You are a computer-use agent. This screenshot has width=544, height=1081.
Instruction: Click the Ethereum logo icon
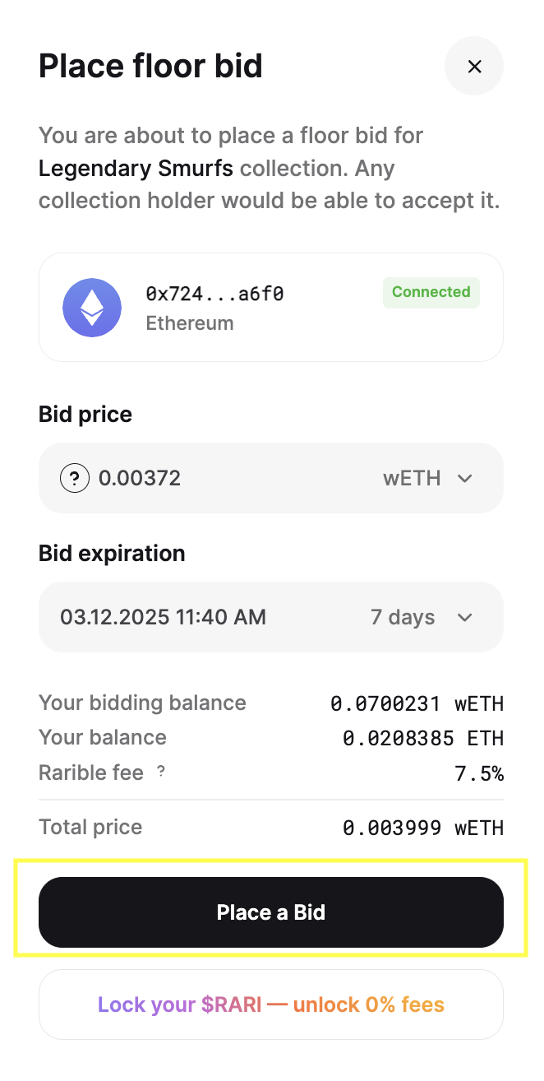(92, 308)
